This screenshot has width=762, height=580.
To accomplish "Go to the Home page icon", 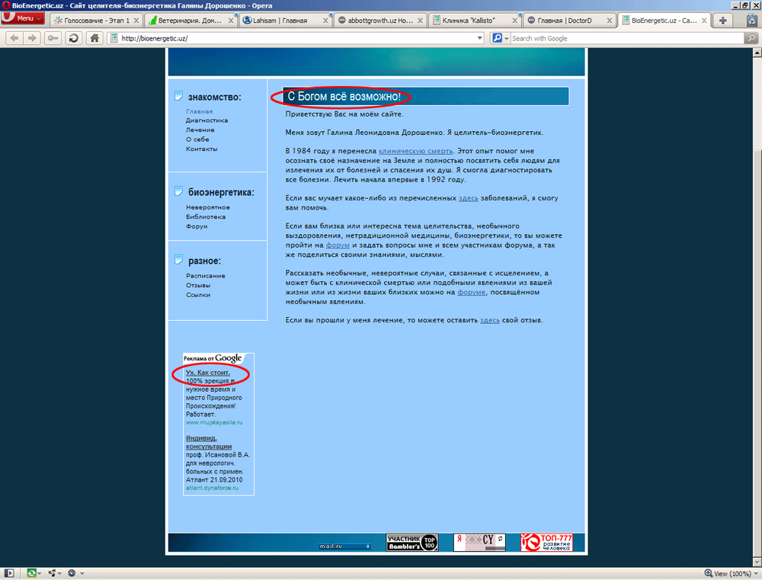I will 94,38.
